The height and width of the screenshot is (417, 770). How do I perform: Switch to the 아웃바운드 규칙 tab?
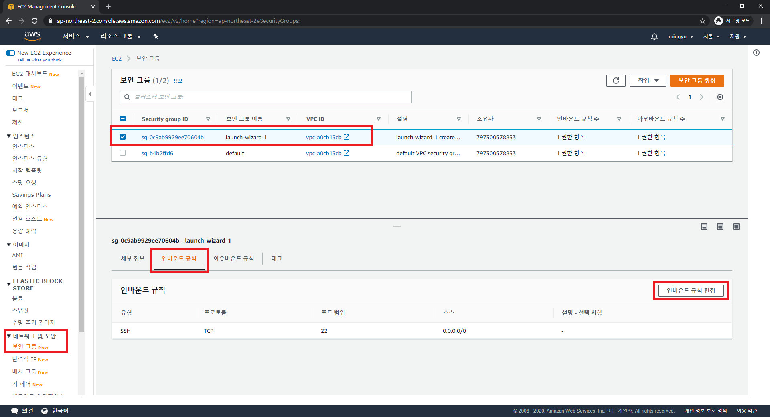(x=234, y=259)
